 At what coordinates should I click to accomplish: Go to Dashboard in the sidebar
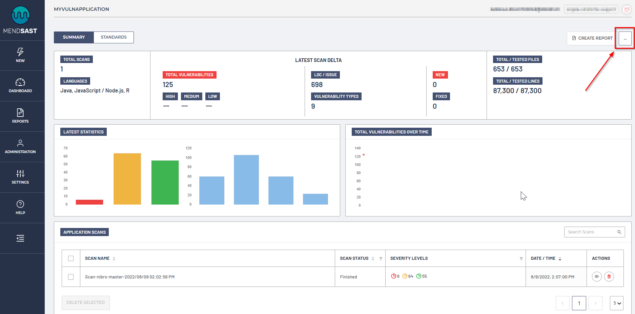tap(20, 82)
